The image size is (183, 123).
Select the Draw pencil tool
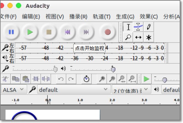coord(149,27)
